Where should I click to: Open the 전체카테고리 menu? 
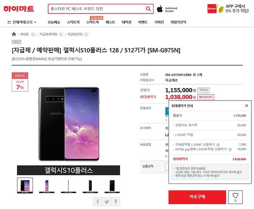tap(22, 22)
